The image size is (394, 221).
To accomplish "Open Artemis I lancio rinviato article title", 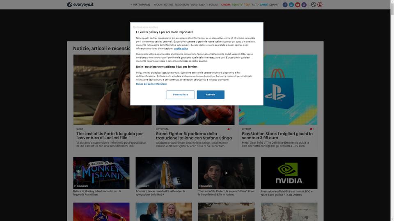I will pos(160,193).
